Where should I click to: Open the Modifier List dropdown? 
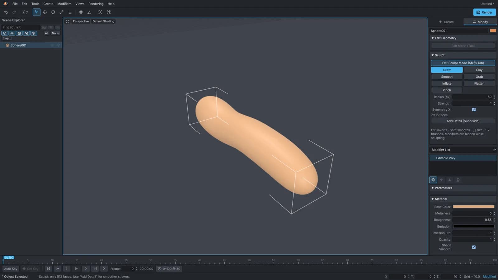pos(463,150)
